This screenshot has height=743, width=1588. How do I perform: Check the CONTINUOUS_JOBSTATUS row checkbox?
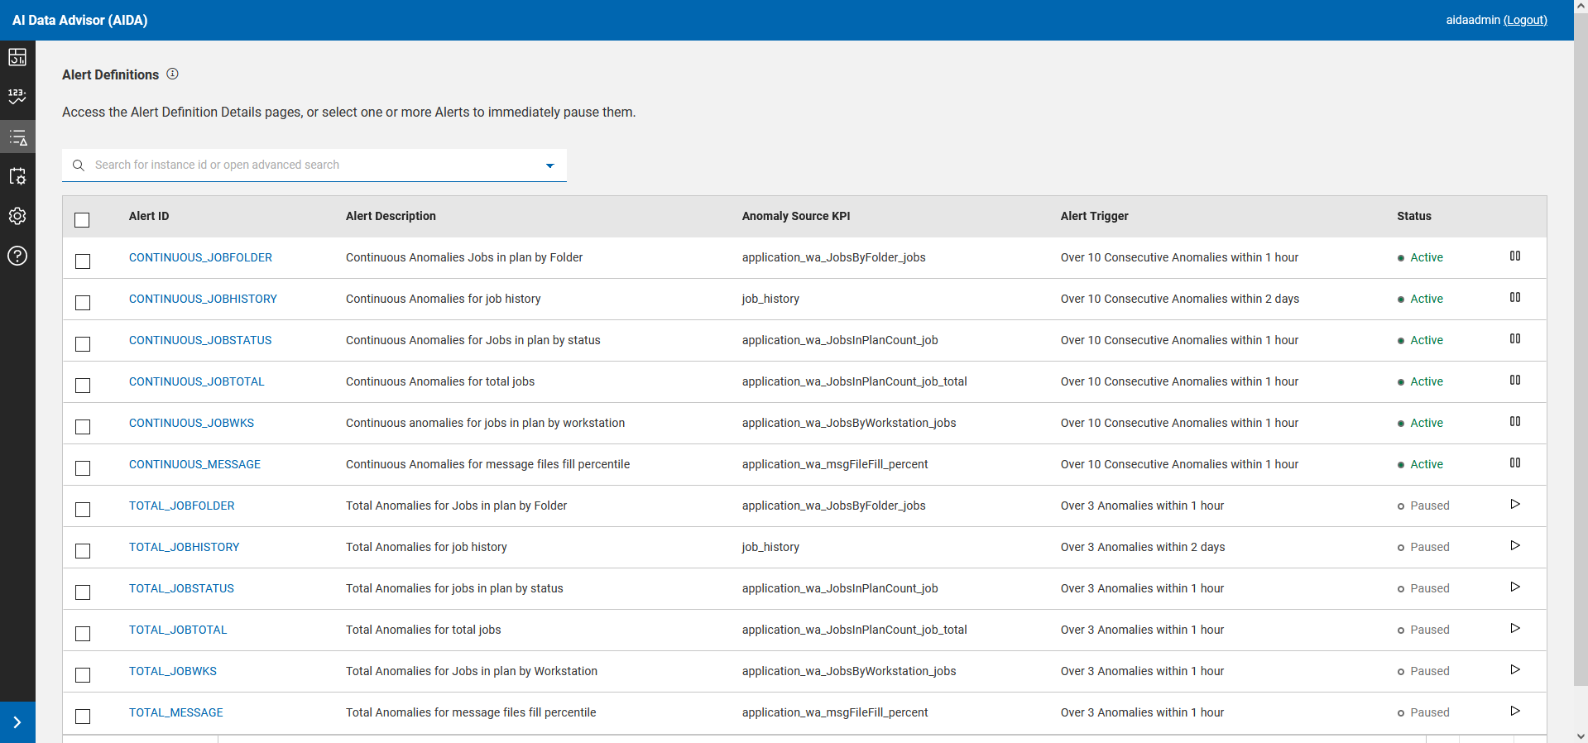[x=83, y=344]
